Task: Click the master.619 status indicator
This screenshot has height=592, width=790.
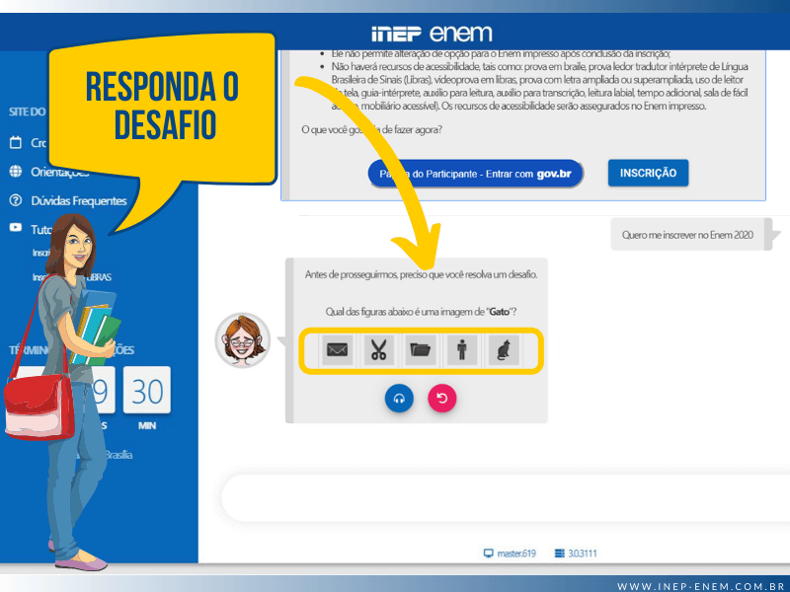Action: coord(510,554)
